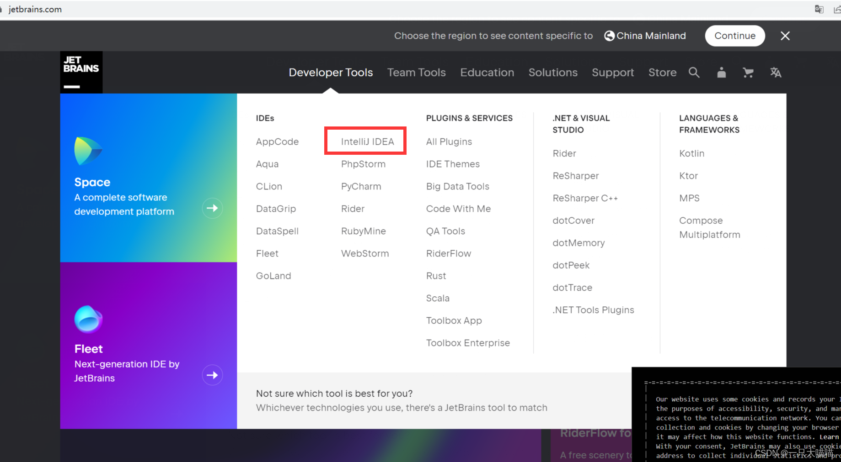
Task: Click the Space promotional card title
Action: tap(92, 182)
